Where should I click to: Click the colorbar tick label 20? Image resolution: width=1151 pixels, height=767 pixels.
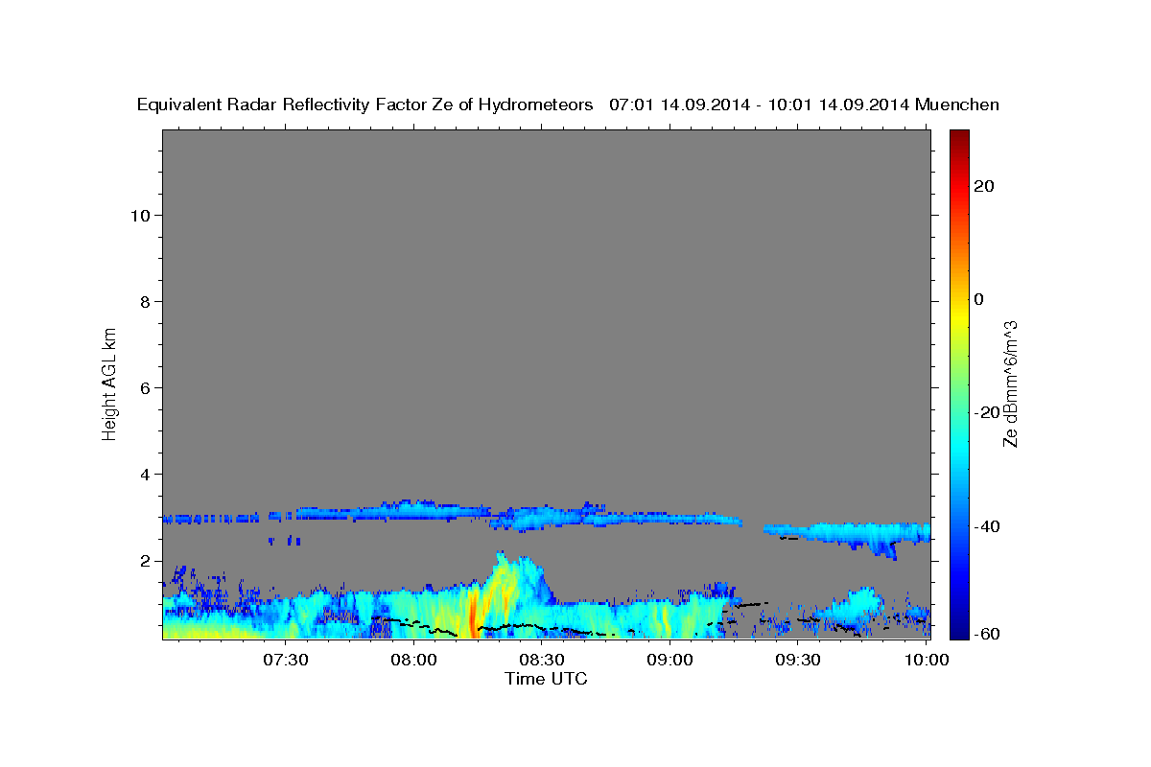[983, 186]
